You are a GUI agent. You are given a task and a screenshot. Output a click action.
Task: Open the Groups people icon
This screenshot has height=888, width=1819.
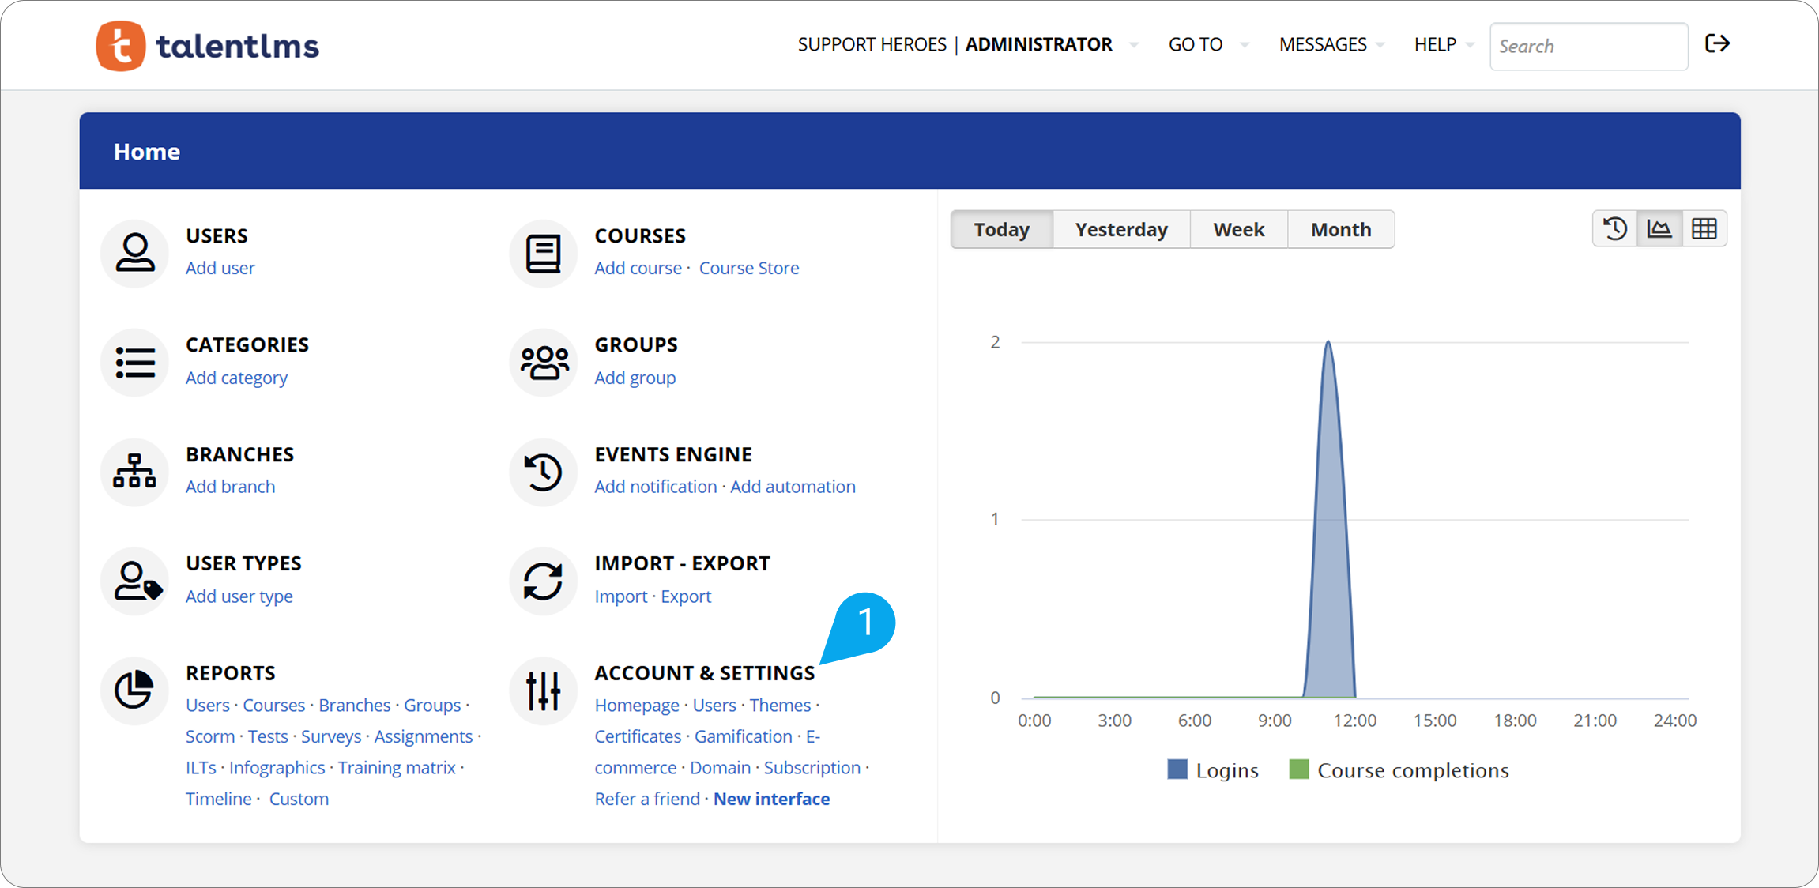[x=544, y=363]
